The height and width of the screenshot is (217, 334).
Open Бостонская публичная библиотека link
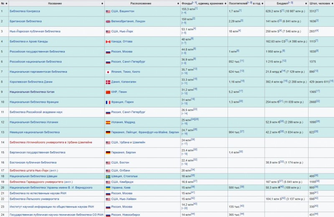(x=33, y=162)
